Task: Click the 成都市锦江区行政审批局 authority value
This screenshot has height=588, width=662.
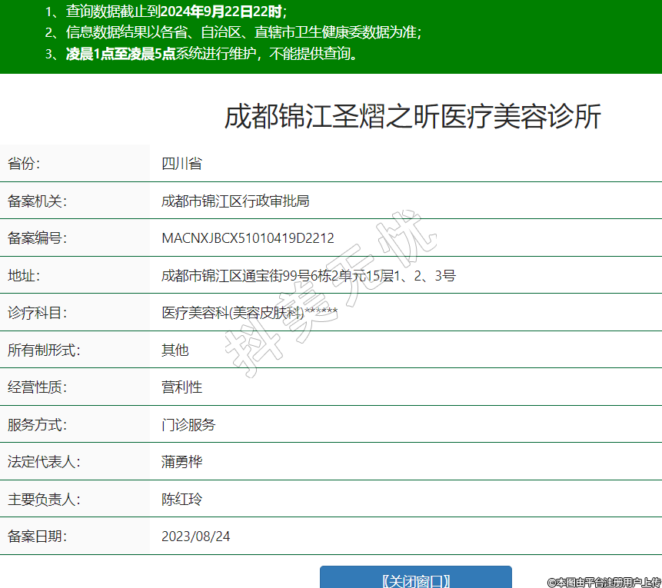Action: pyautogui.click(x=235, y=201)
